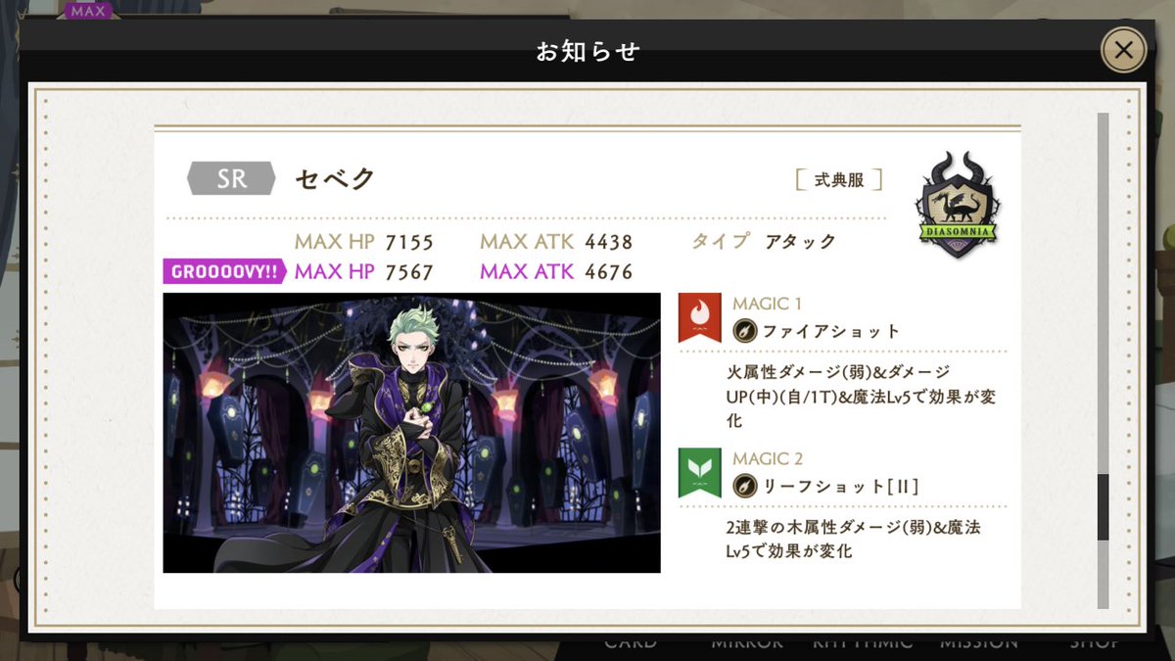Select the SR rarity badge

232,179
